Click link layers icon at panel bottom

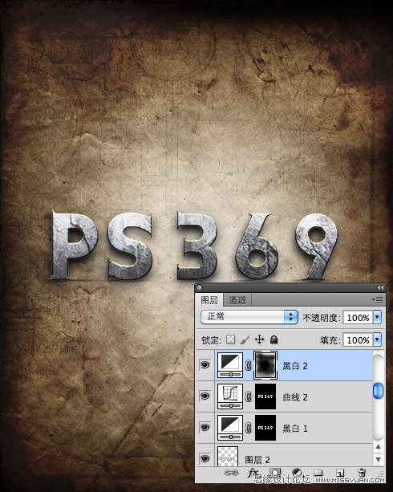coord(231,473)
